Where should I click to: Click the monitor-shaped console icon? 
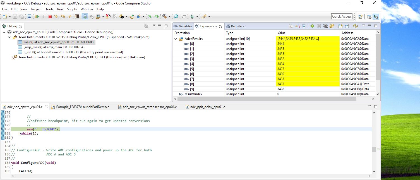[x=29, y=17]
